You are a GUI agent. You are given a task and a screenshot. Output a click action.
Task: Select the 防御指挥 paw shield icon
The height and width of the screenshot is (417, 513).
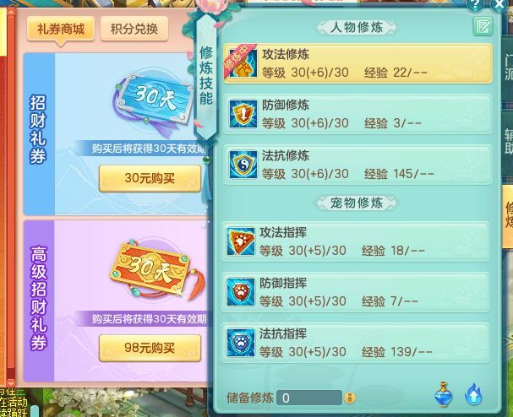tap(241, 292)
